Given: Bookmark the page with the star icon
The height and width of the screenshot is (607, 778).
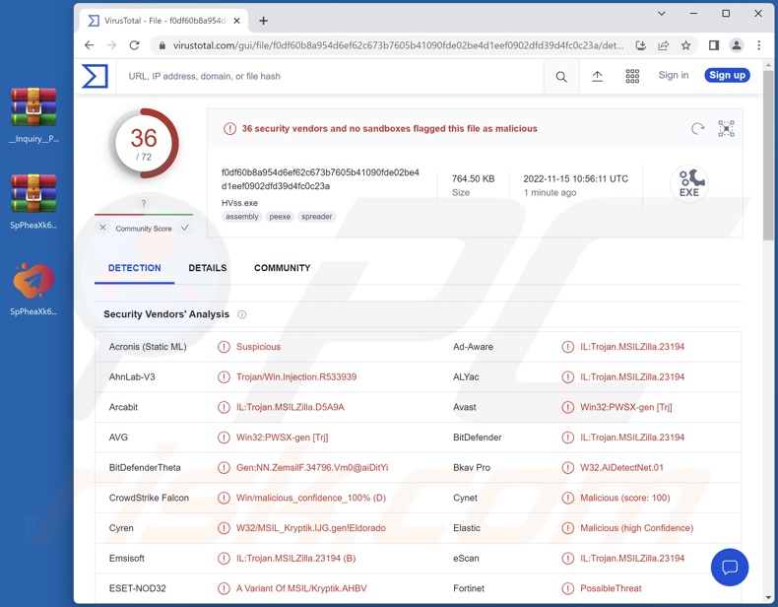Looking at the screenshot, I should click(x=685, y=45).
